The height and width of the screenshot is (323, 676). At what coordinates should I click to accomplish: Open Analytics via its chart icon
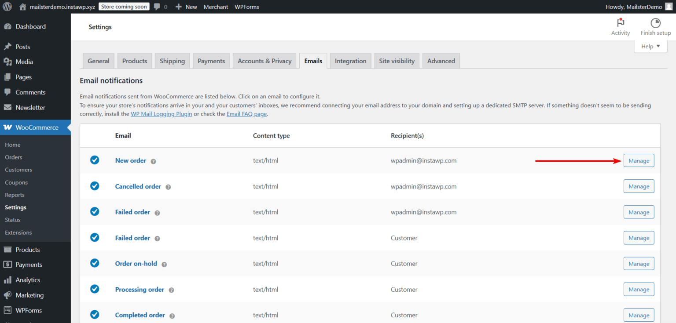click(8, 279)
